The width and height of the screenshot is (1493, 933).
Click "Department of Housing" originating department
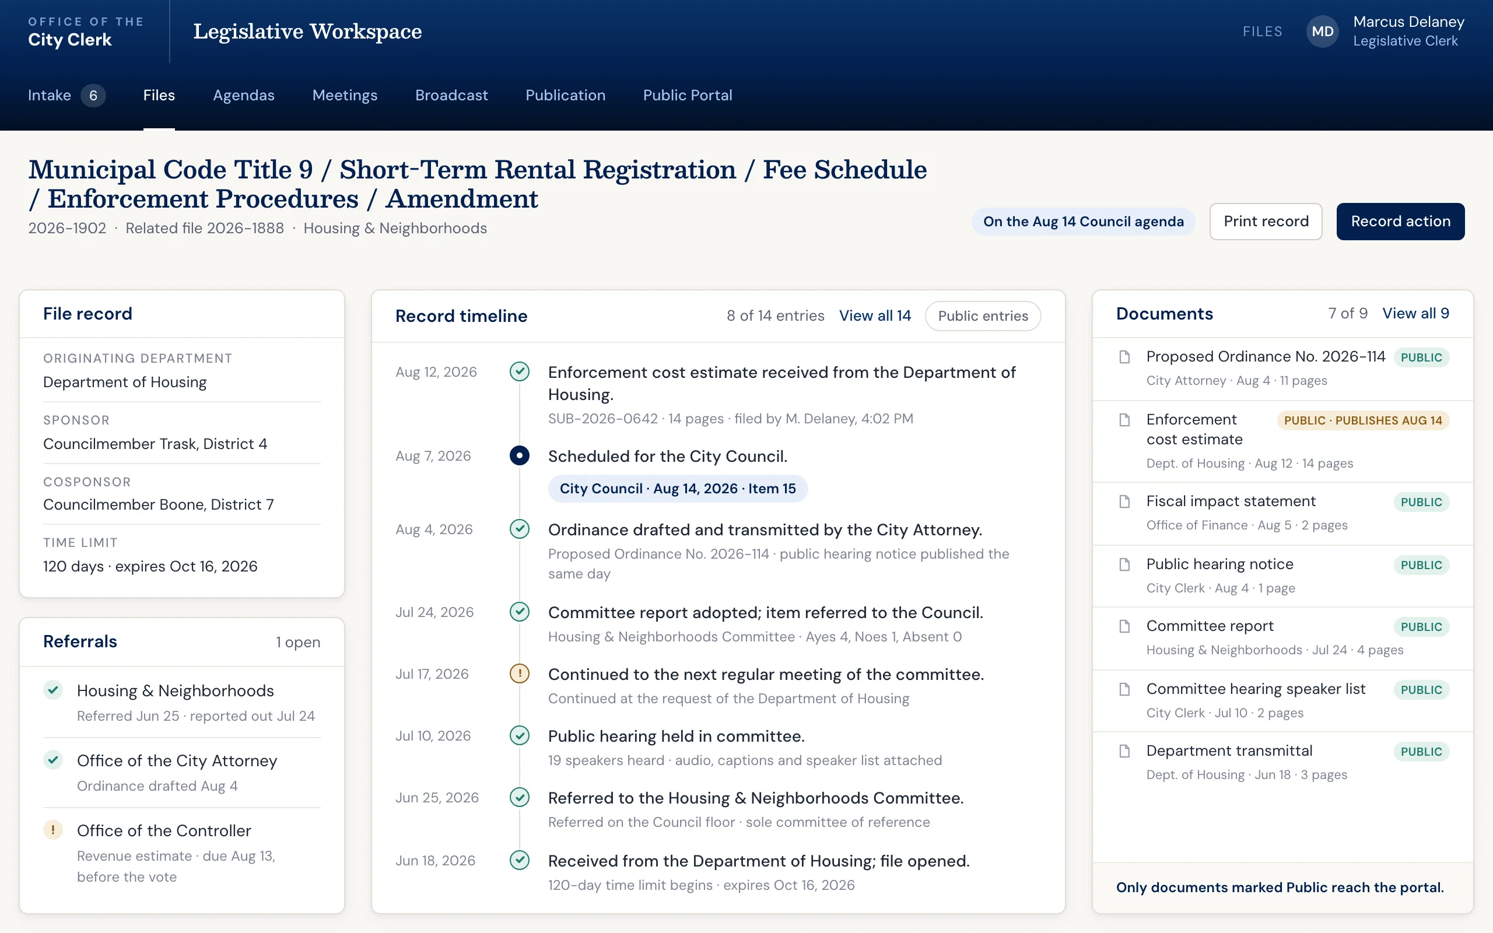pos(125,382)
